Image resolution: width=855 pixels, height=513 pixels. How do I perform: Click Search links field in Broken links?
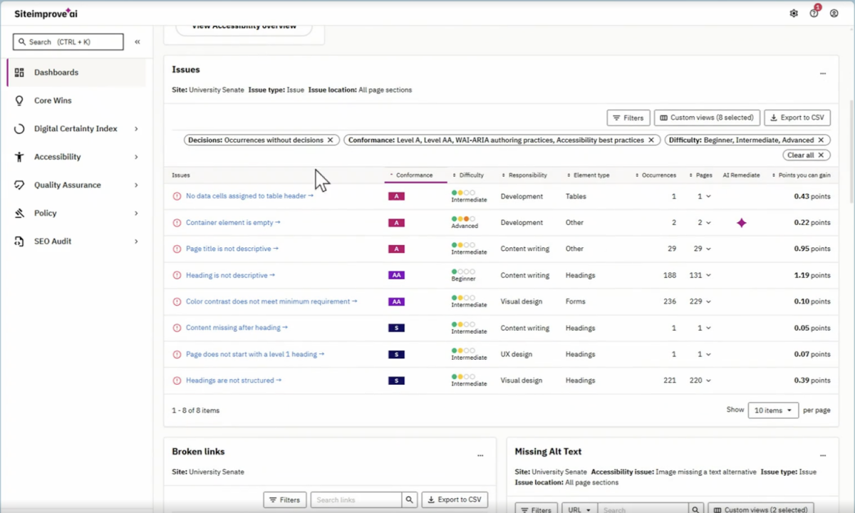(356, 500)
